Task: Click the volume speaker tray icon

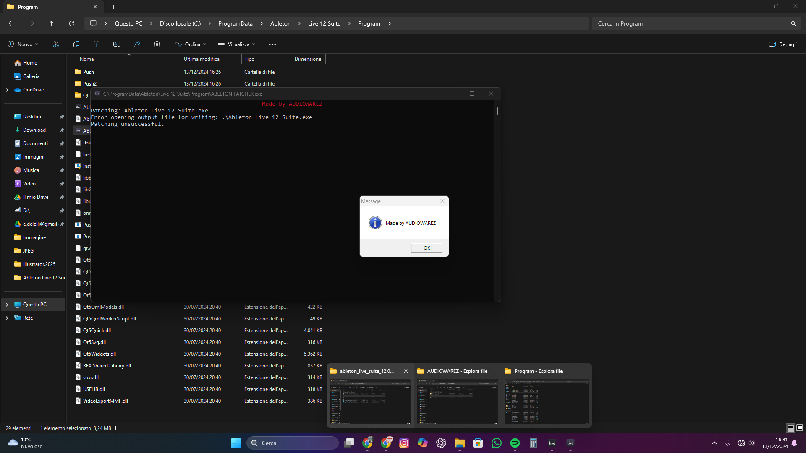Action: pyautogui.click(x=751, y=443)
